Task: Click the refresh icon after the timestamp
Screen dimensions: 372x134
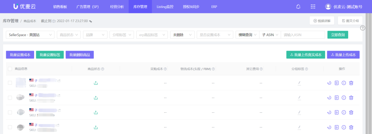Action: pyautogui.click(x=90, y=21)
